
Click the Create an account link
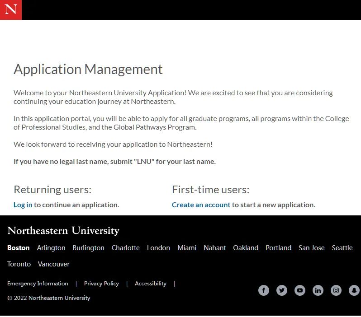point(201,205)
